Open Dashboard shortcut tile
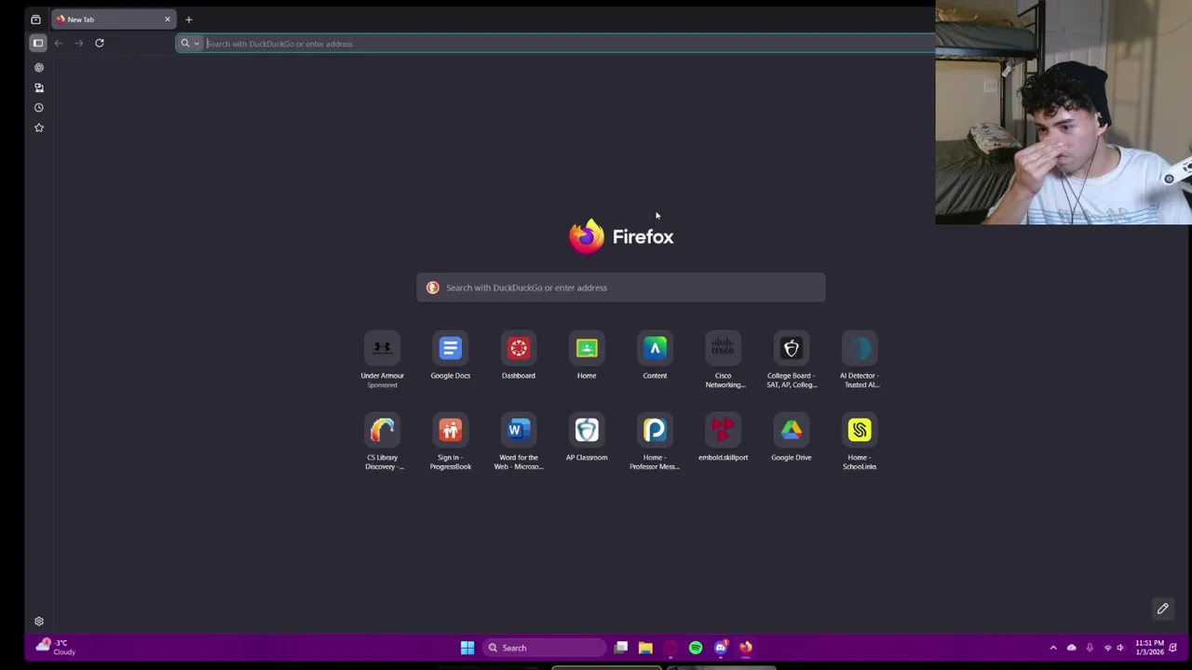Screen dimensions: 1192x670 [519, 357]
